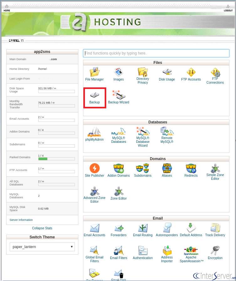Click the 'Main Domain' row label

[18, 59]
